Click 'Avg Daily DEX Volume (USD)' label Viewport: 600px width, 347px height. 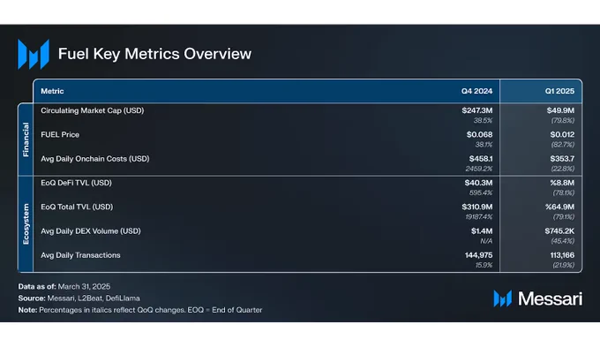pos(91,231)
